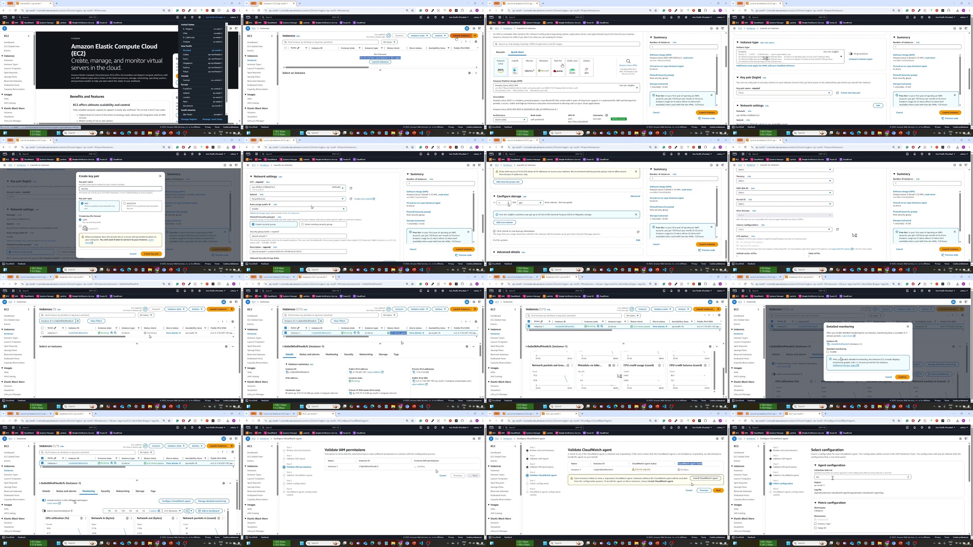Click Add security group rule button
973x547 pixels.
click(x=508, y=182)
